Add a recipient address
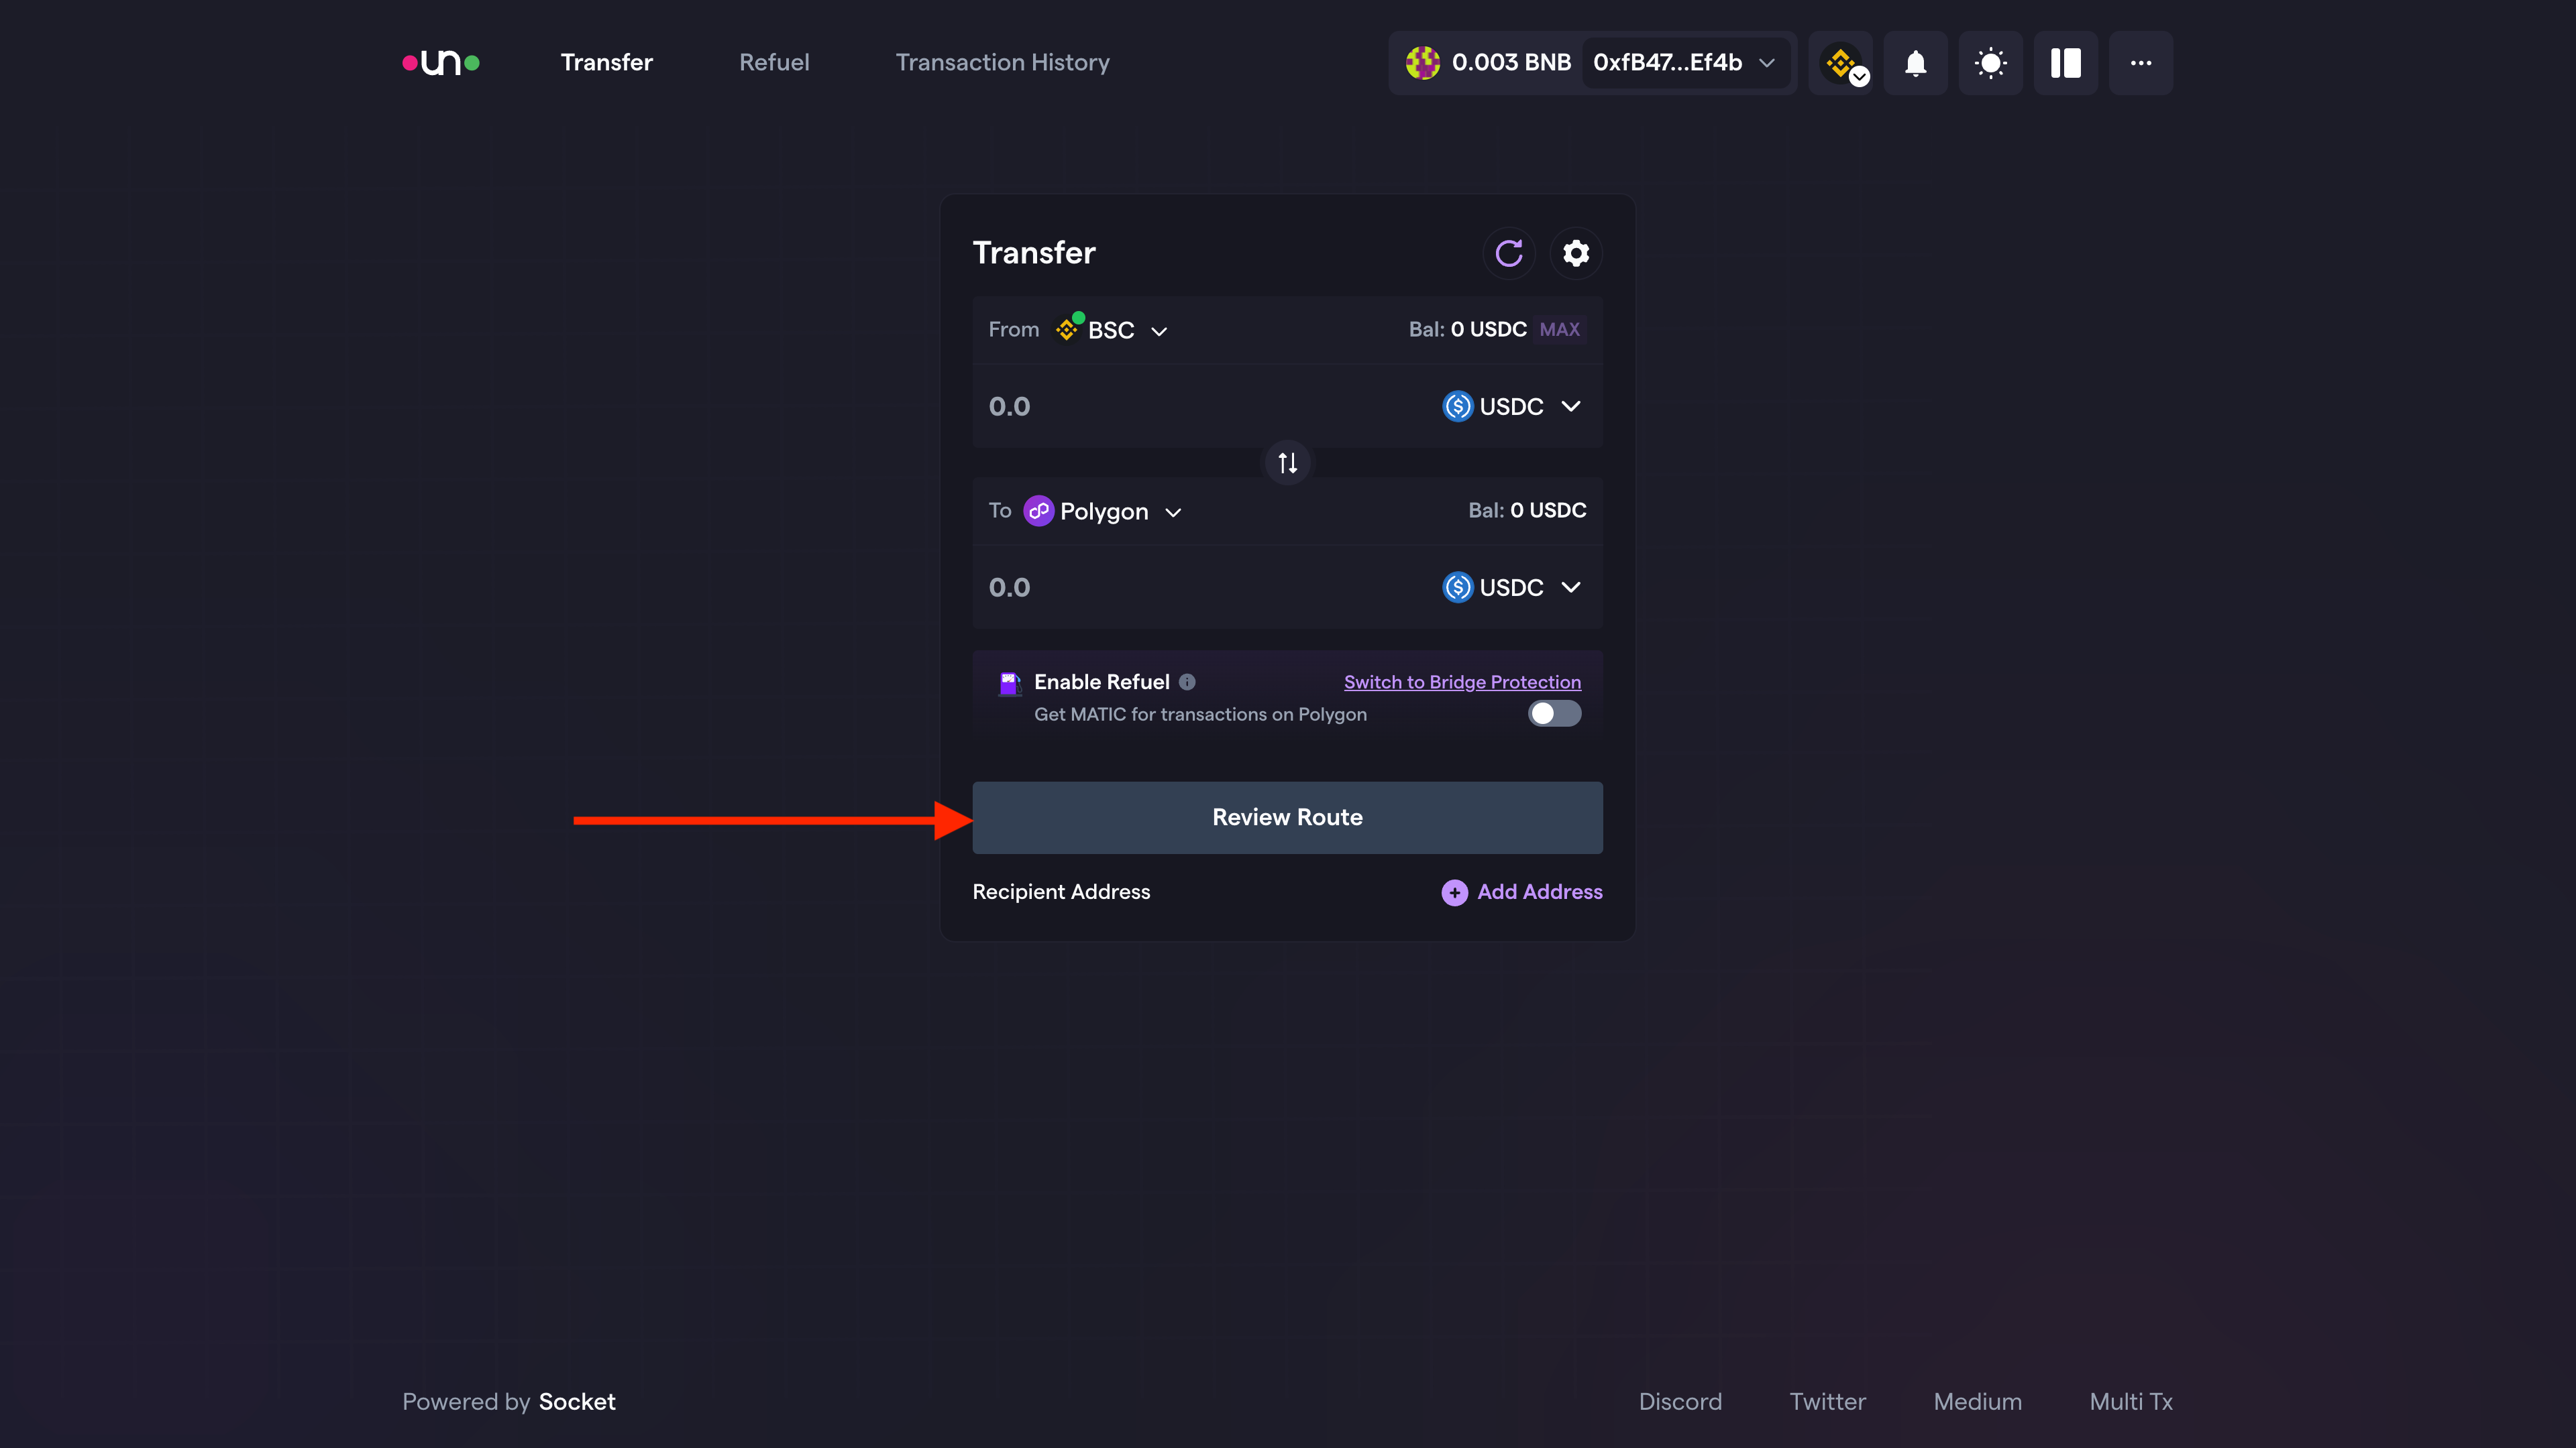Screen dimensions: 2576x1448 1521,892
